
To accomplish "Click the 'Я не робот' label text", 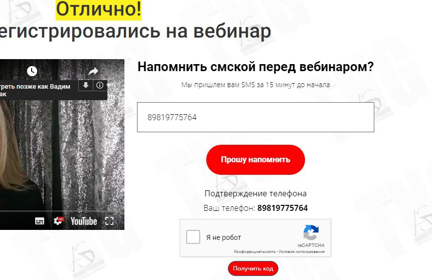I will [x=223, y=237].
